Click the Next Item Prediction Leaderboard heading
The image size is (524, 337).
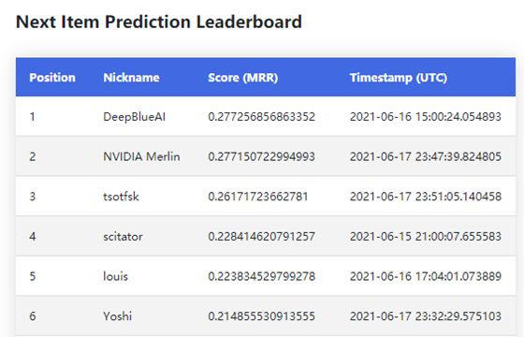click(159, 22)
